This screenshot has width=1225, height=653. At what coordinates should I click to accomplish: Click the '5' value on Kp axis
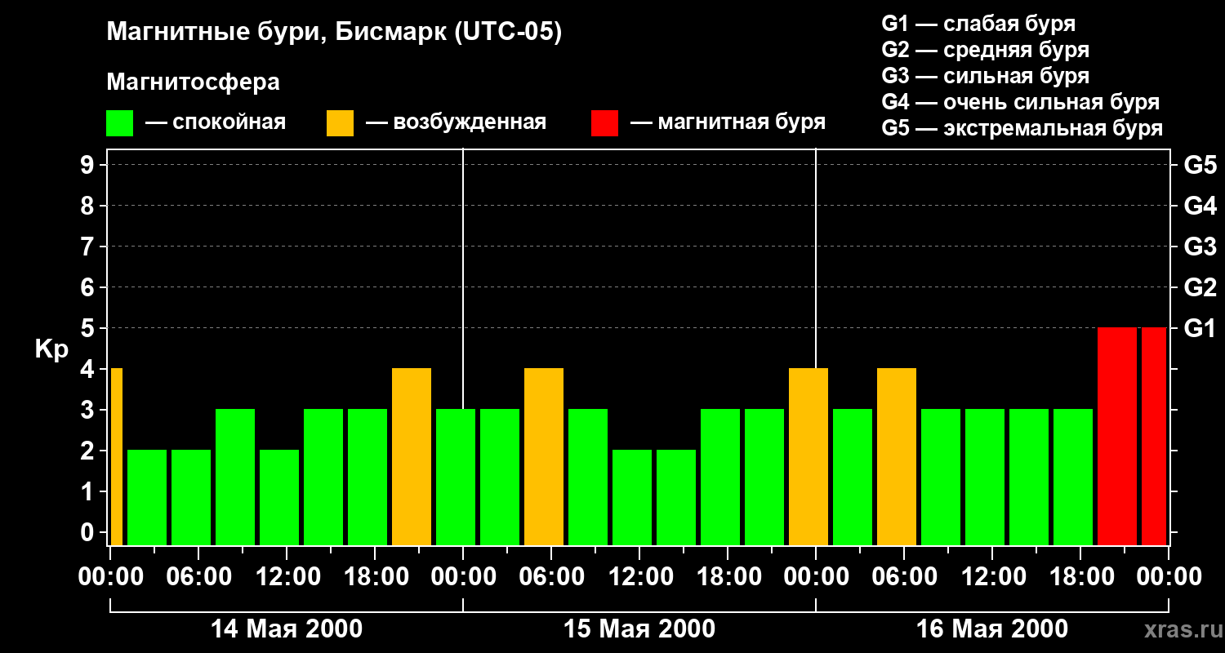(x=88, y=328)
